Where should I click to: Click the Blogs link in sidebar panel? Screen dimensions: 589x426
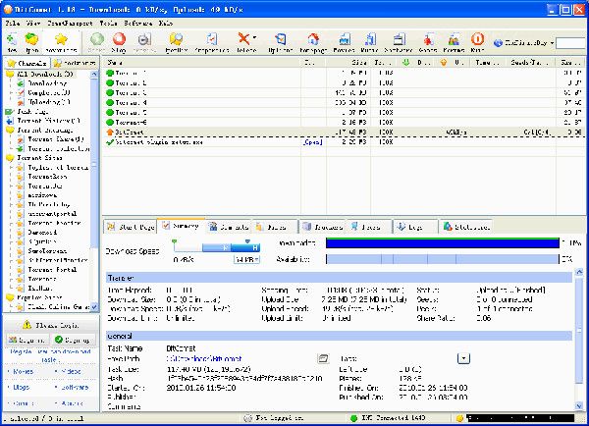click(21, 387)
